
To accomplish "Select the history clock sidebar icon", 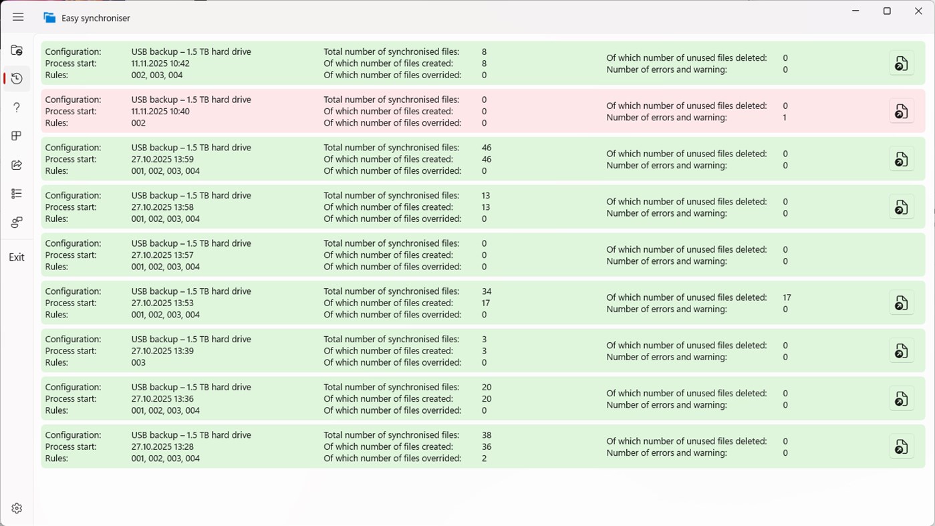I will coord(17,79).
